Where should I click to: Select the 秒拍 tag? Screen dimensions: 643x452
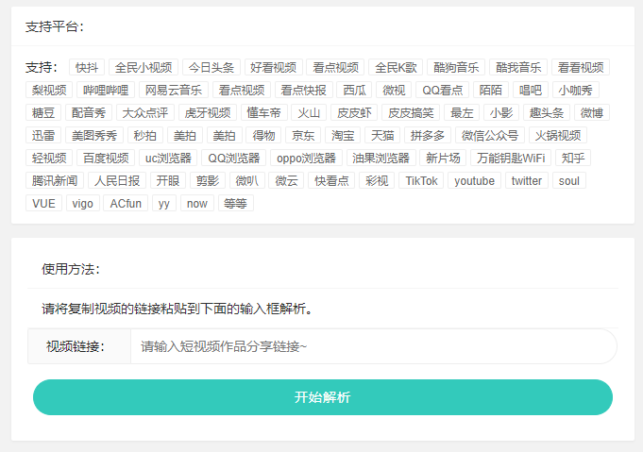(x=145, y=135)
